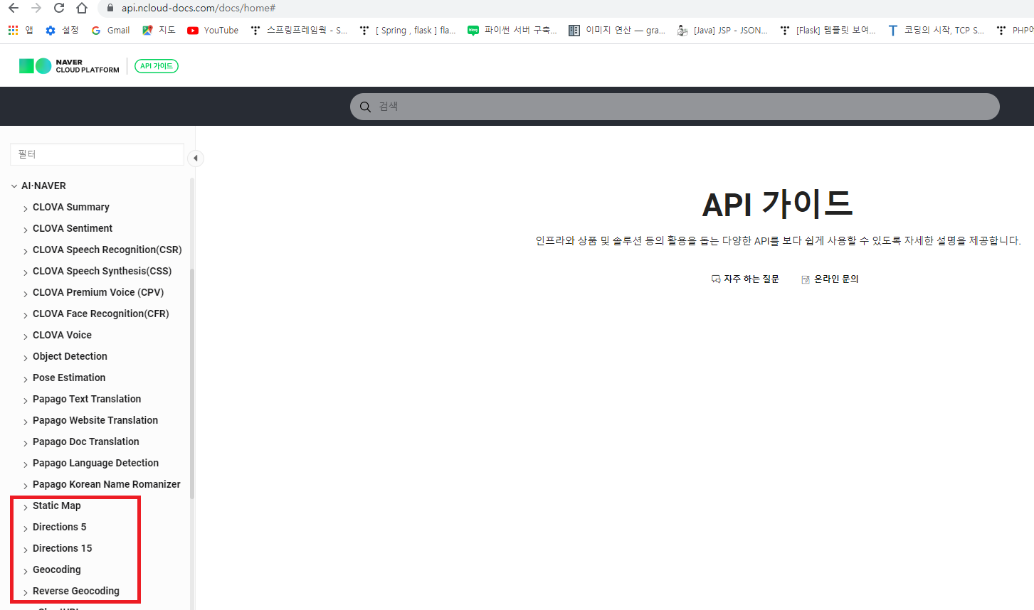
Task: Open the Directions 5 guide
Action: pyautogui.click(x=59, y=527)
